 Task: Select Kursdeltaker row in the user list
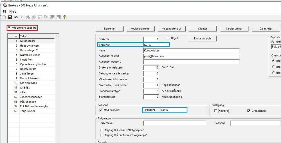coord(31,41)
